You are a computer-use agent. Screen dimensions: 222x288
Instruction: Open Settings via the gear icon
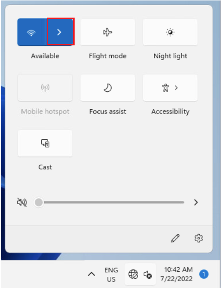198,238
